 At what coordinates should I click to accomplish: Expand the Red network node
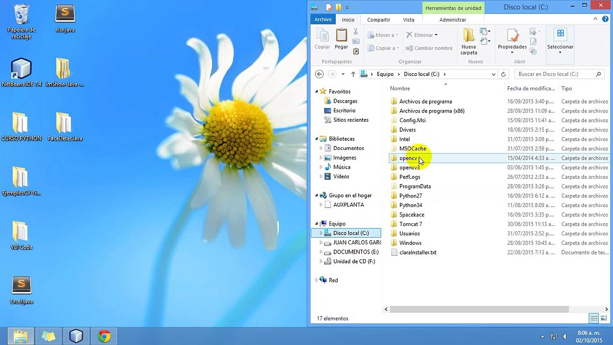[317, 280]
